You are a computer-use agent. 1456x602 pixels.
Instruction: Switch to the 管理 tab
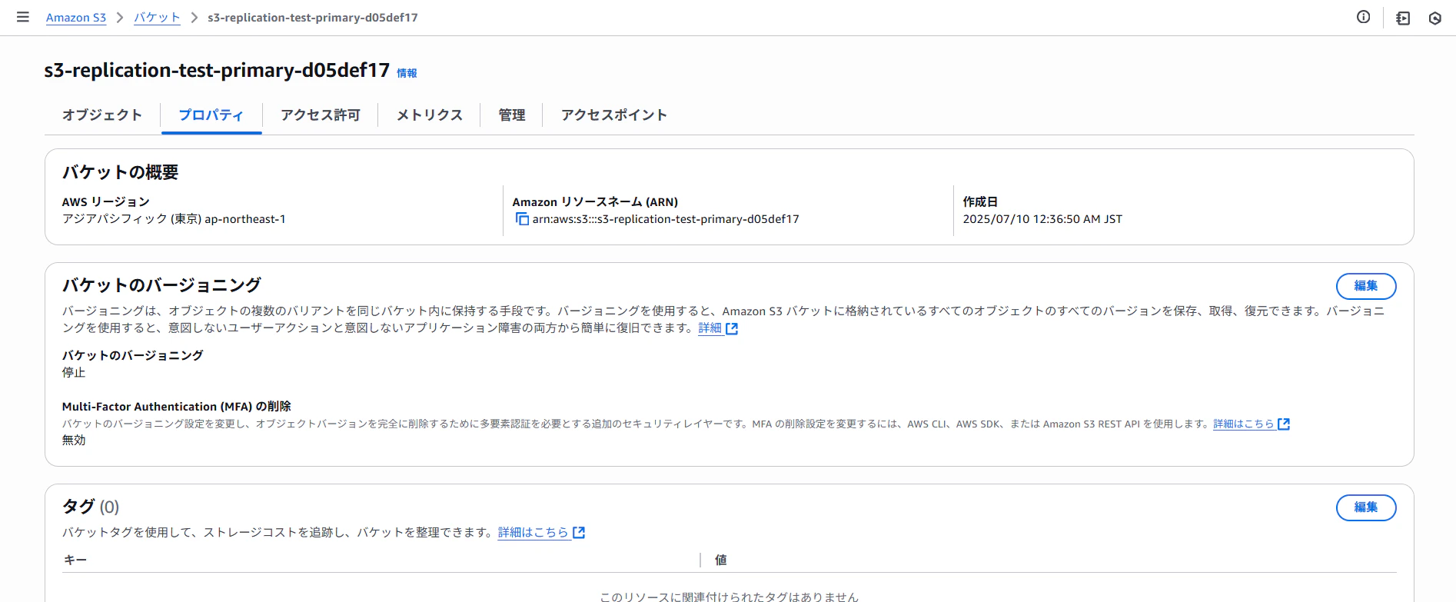click(x=511, y=115)
